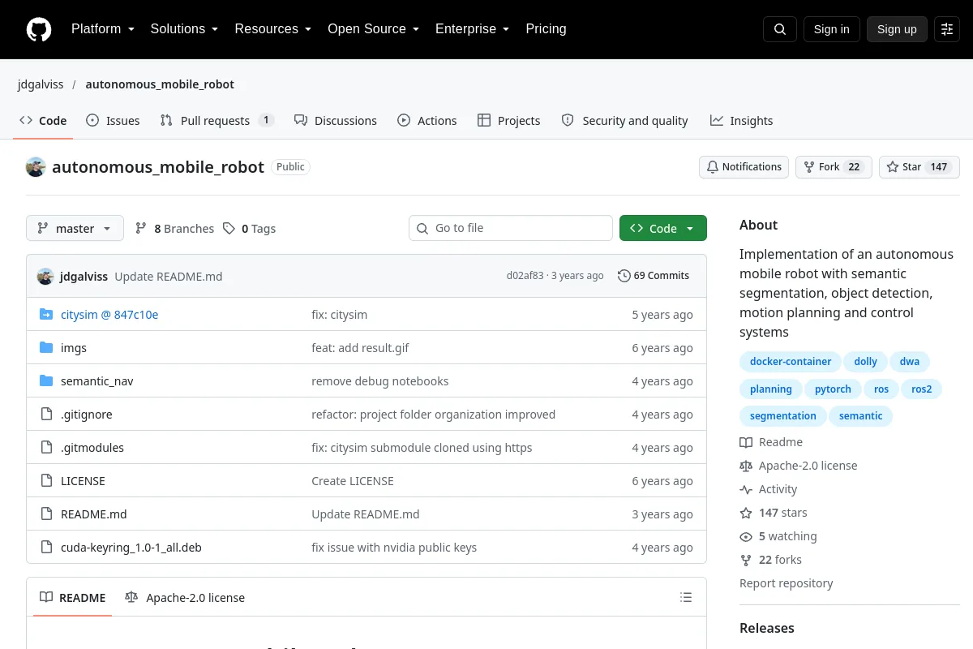Click the Sign up button
This screenshot has width=973, height=649.
(897, 29)
